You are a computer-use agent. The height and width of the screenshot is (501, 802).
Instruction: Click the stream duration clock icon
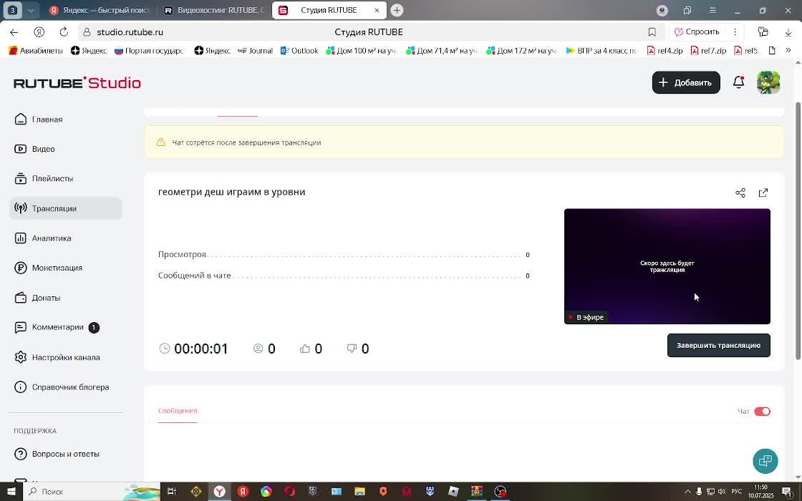(x=164, y=349)
